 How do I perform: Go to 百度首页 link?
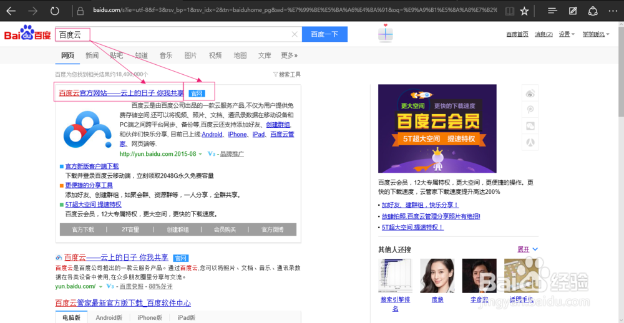(x=517, y=34)
